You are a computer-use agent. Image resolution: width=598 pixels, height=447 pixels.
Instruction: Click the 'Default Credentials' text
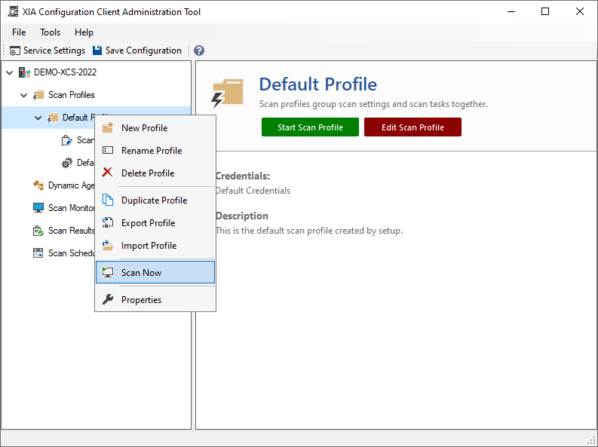(253, 191)
